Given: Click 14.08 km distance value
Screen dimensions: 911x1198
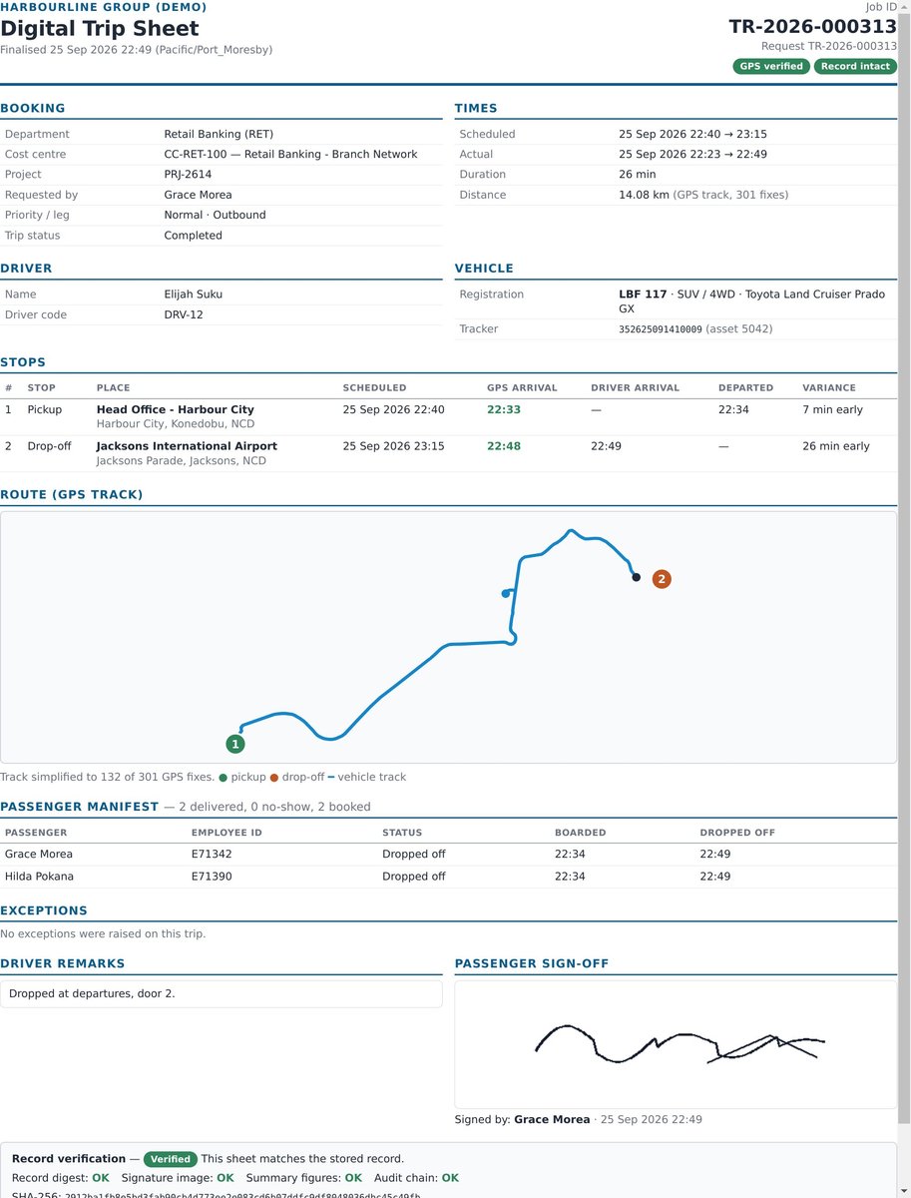Looking at the screenshot, I should (x=644, y=195).
